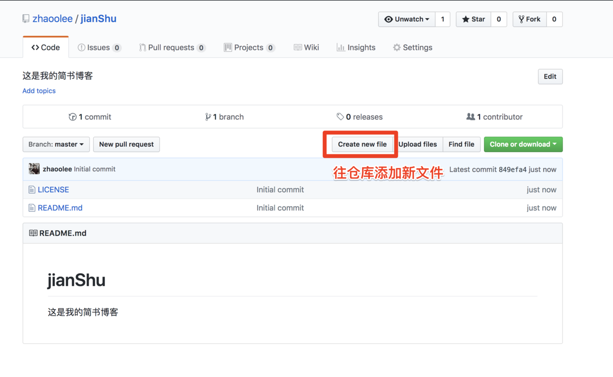This screenshot has height=377, width=613.
Task: Open the Unwatch dropdown button
Action: pos(407,19)
